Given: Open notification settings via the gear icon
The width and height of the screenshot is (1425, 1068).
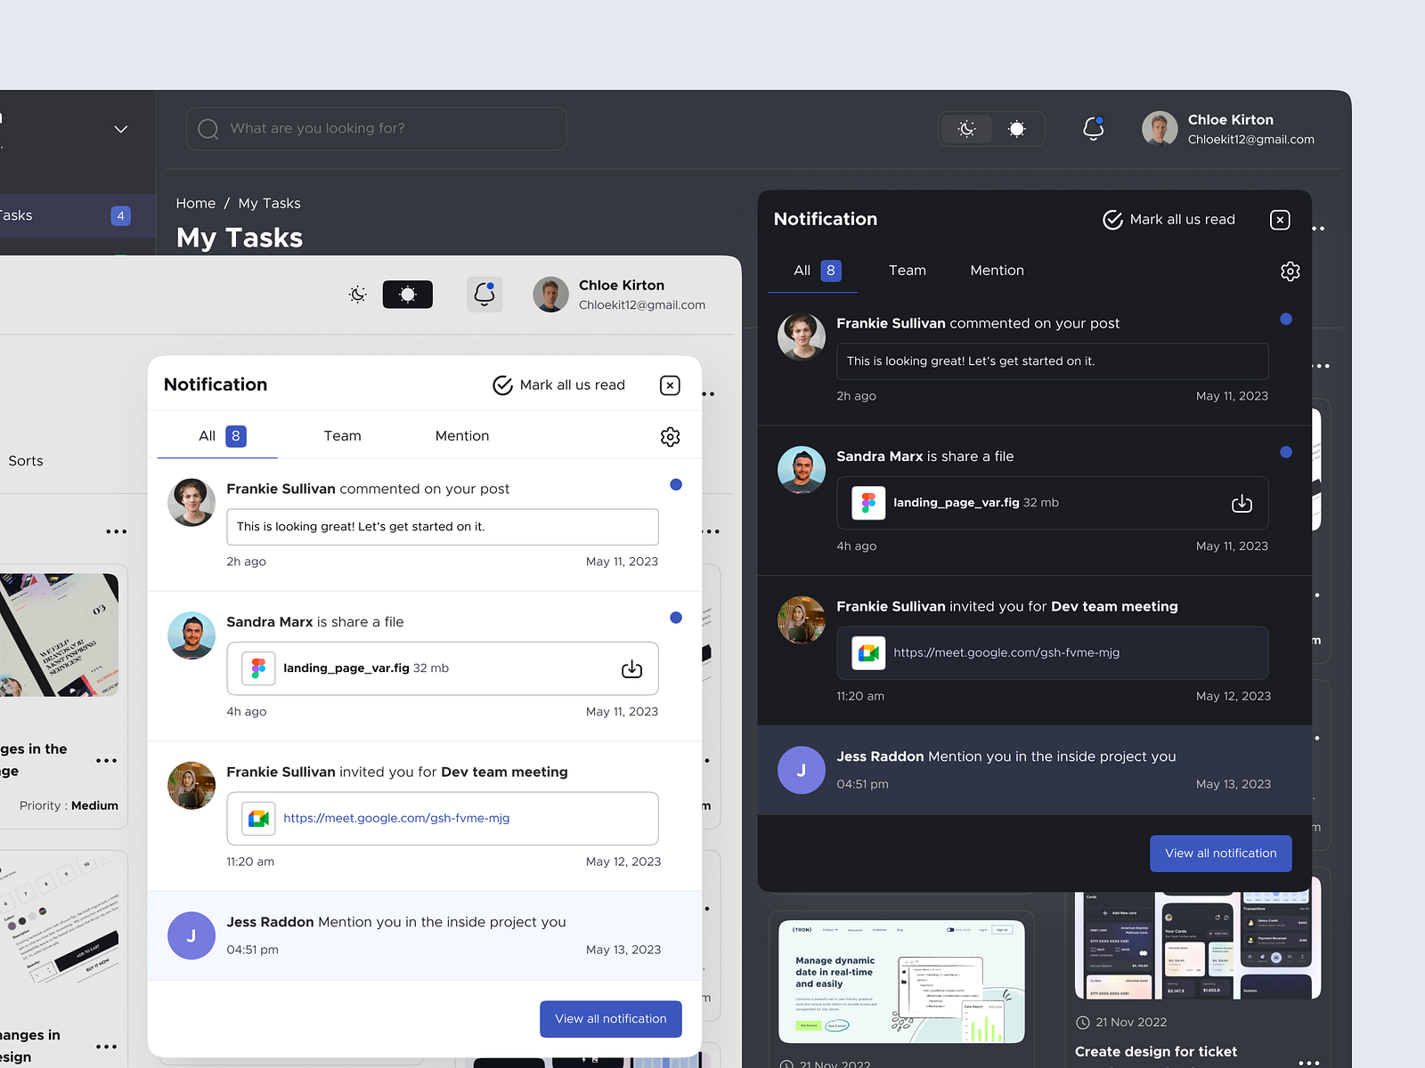Looking at the screenshot, I should (670, 436).
